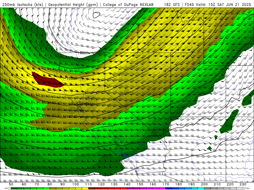Click the 210 tick label on the color scale
254x190 pixels.
click(x=217, y=184)
